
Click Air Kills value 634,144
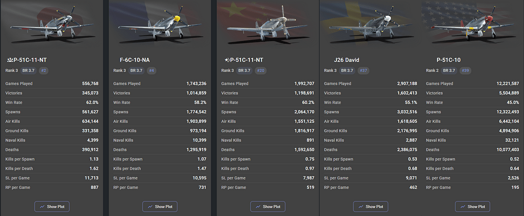[90, 121]
